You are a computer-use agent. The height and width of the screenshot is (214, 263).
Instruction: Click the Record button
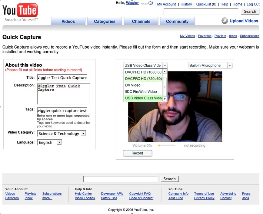pyautogui.click(x=138, y=153)
